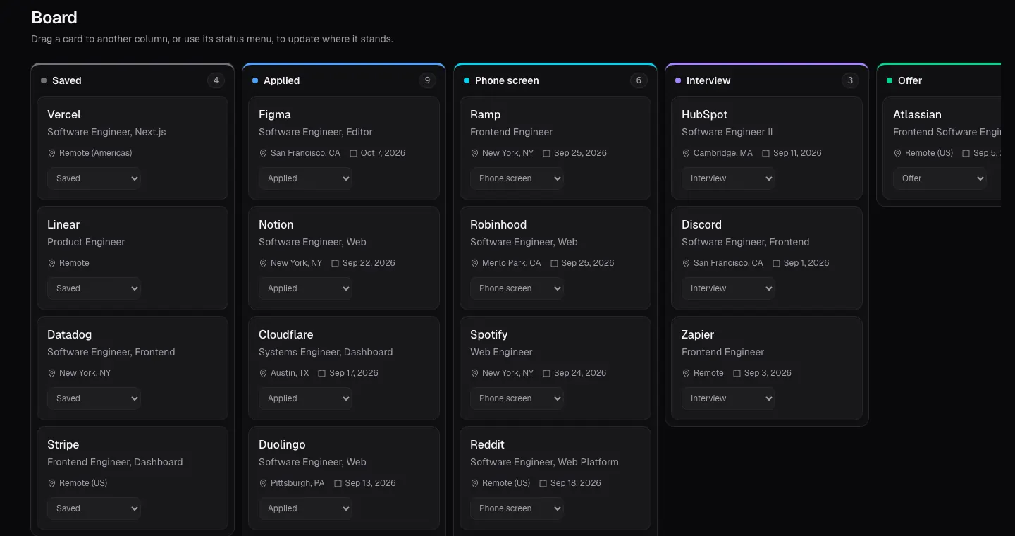This screenshot has height=536, width=1015.
Task: Click the calendar icon on Zapier card
Action: pos(737,373)
